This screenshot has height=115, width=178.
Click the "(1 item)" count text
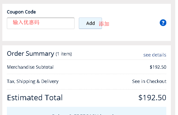click(64, 54)
